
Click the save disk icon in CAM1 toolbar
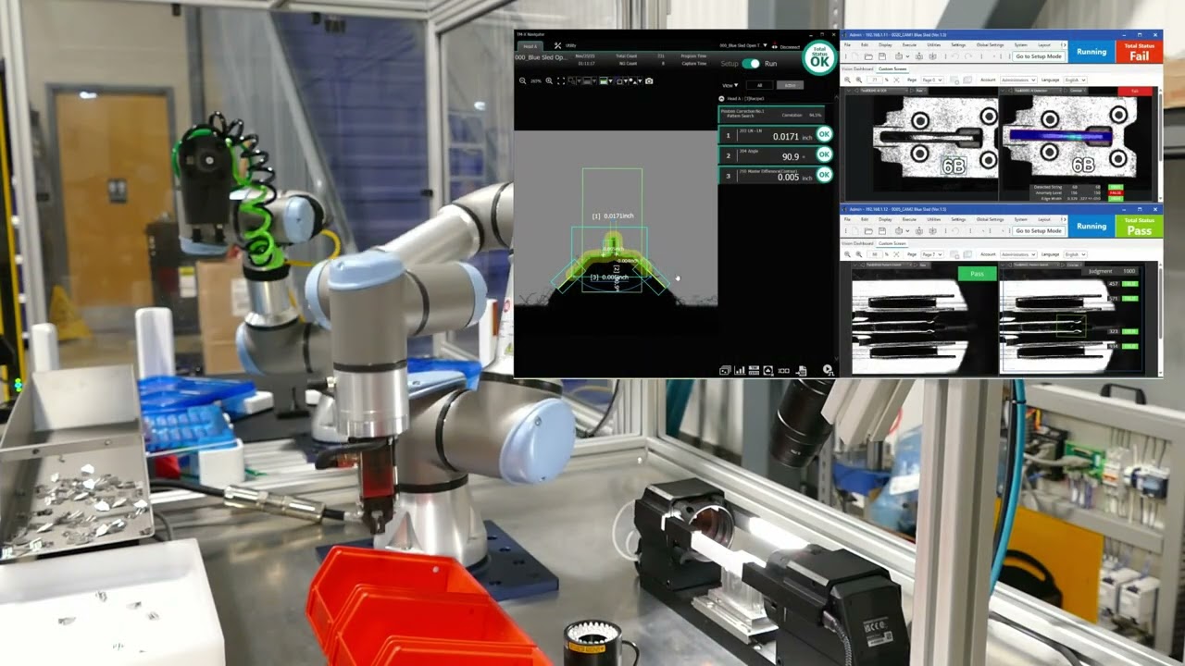click(x=882, y=56)
